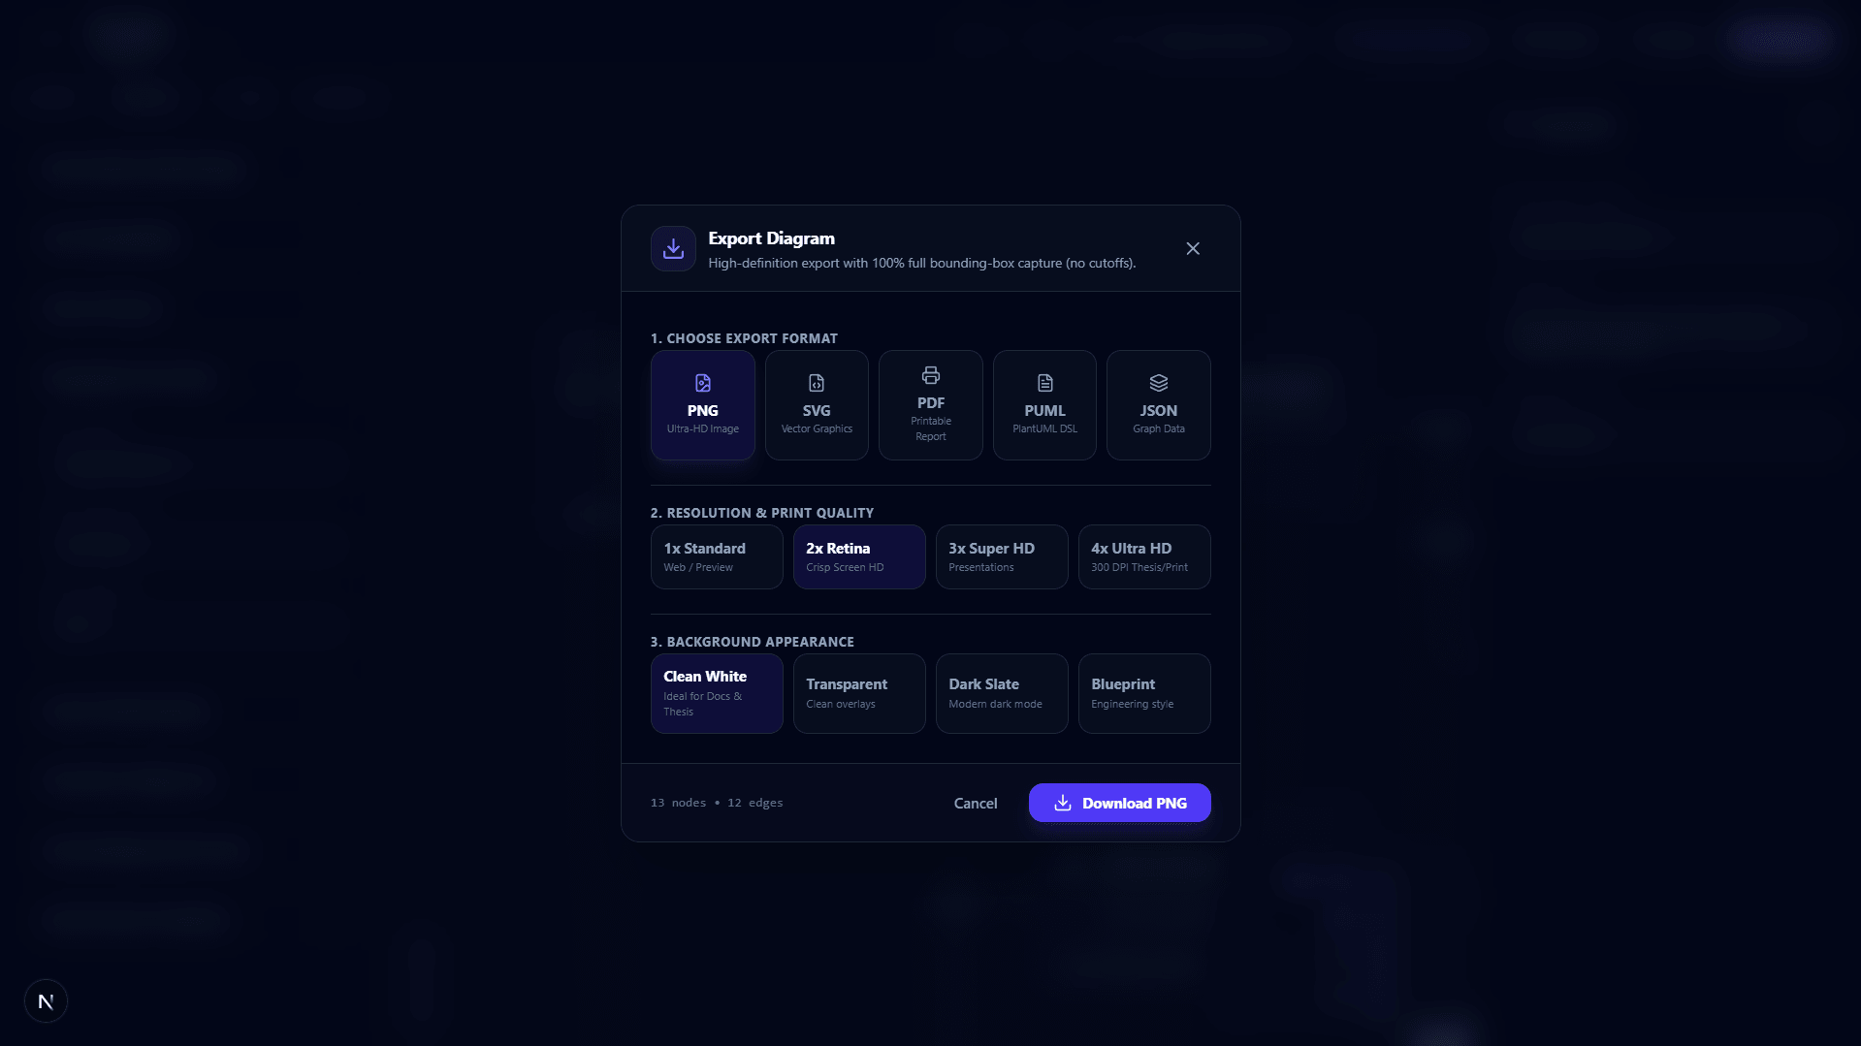This screenshot has width=1861, height=1046.
Task: Set resolution to 1x Standard
Action: (717, 557)
